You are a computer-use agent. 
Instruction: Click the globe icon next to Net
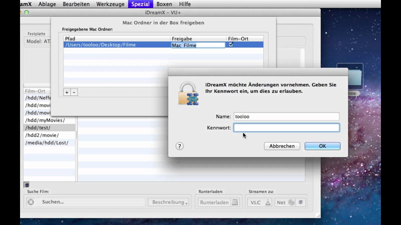pos(291,202)
